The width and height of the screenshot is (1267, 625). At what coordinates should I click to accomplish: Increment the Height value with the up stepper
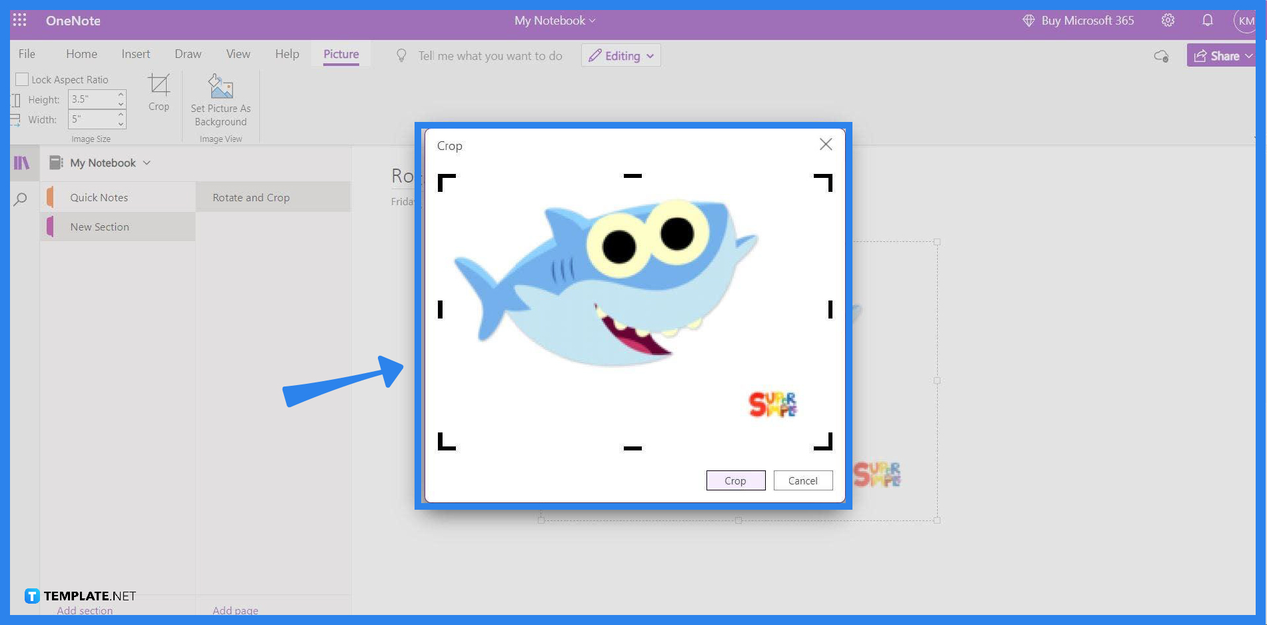point(119,95)
